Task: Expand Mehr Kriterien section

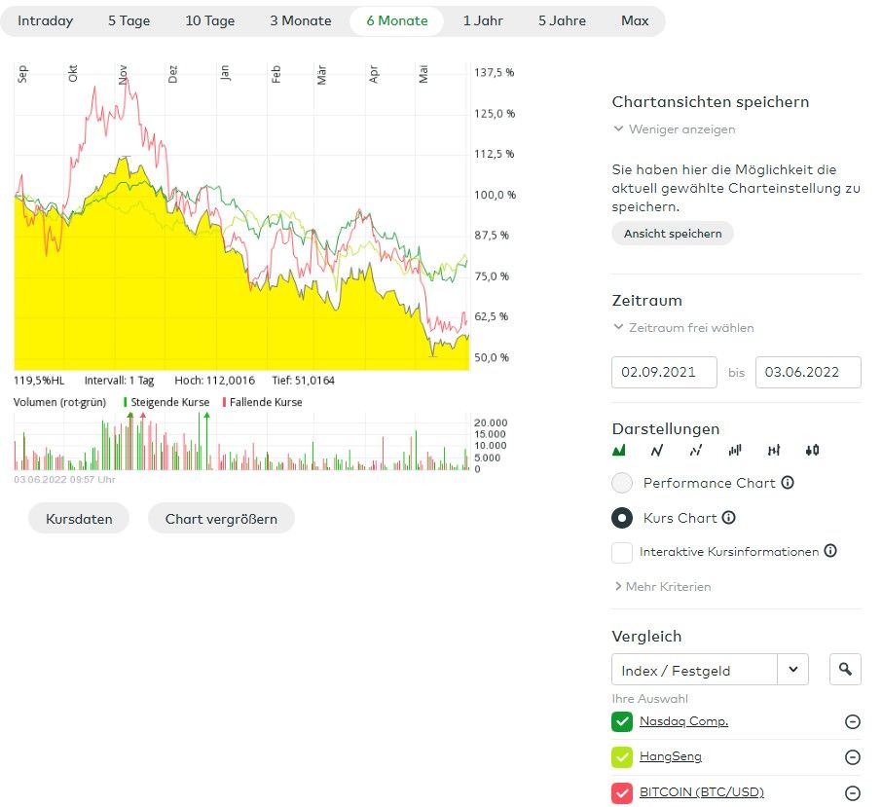Action: coord(662,587)
